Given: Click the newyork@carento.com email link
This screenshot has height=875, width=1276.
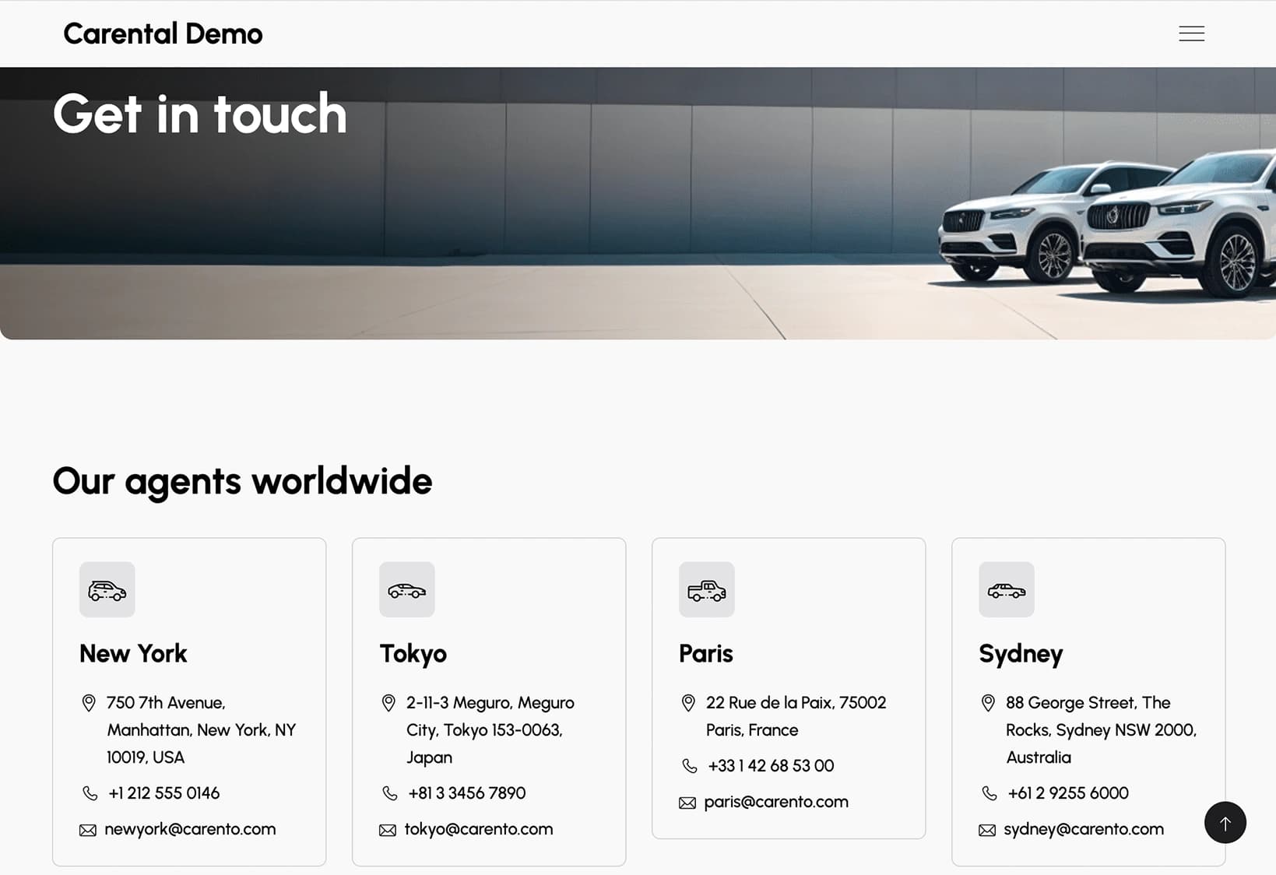Looking at the screenshot, I should pyautogui.click(x=190, y=829).
